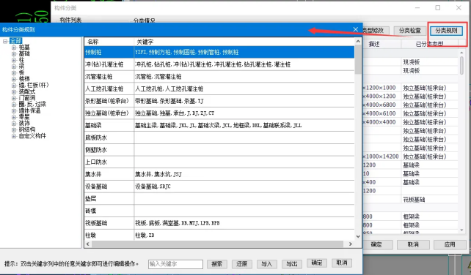Expand the 桩基 tree node
Screen dimensions: 471x275
click(14, 48)
